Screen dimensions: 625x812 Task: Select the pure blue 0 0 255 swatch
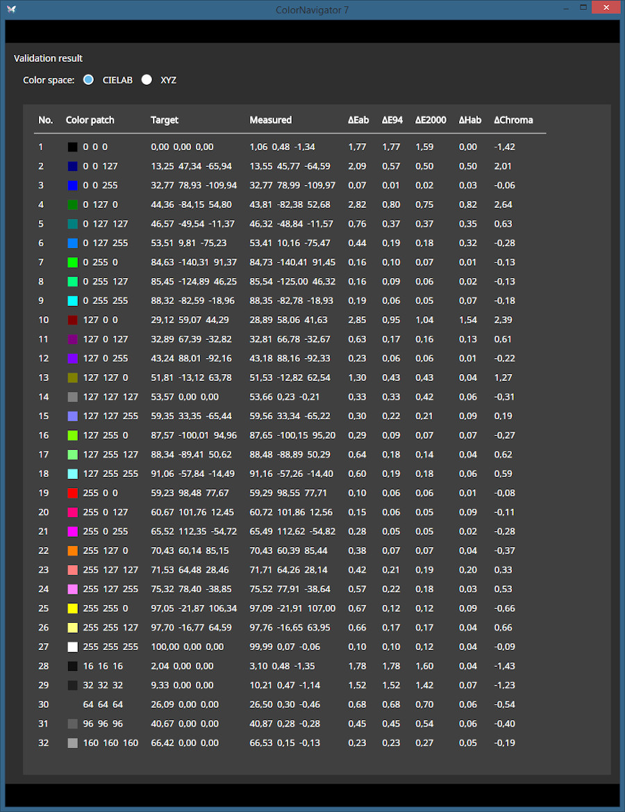click(x=72, y=186)
